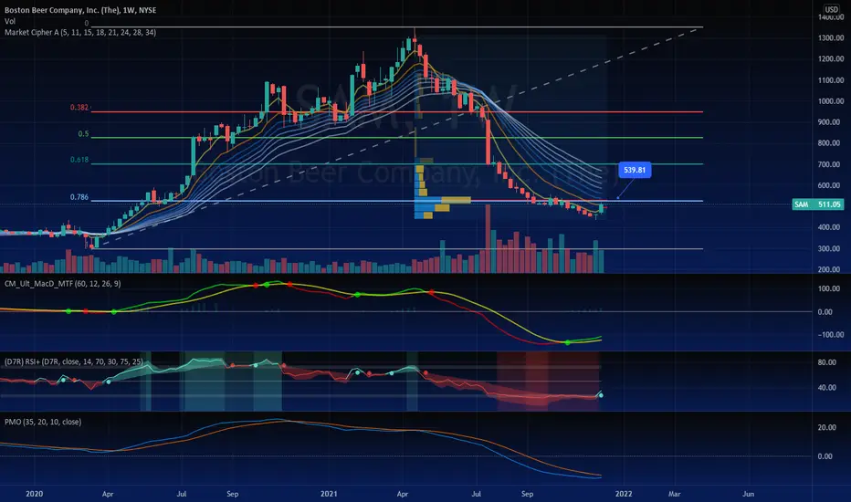
Task: Select the 2022 time axis label
Action: pos(623,494)
